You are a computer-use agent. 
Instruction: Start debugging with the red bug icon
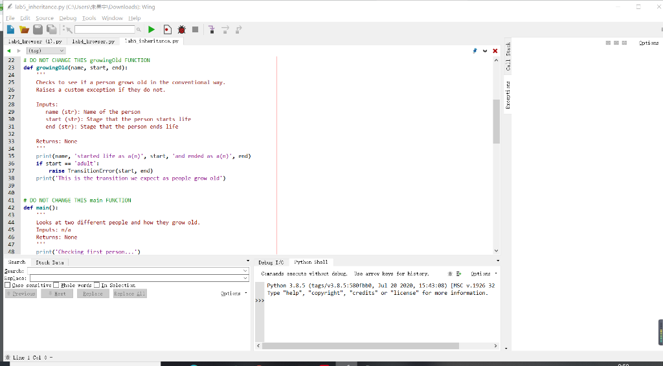tap(181, 29)
